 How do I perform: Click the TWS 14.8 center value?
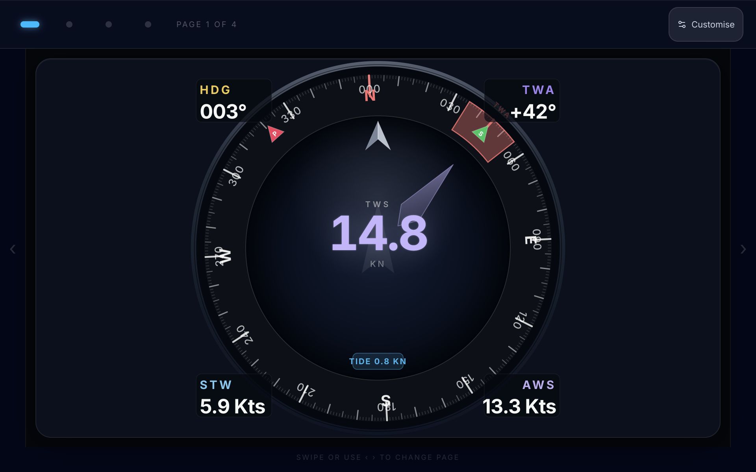(379, 234)
